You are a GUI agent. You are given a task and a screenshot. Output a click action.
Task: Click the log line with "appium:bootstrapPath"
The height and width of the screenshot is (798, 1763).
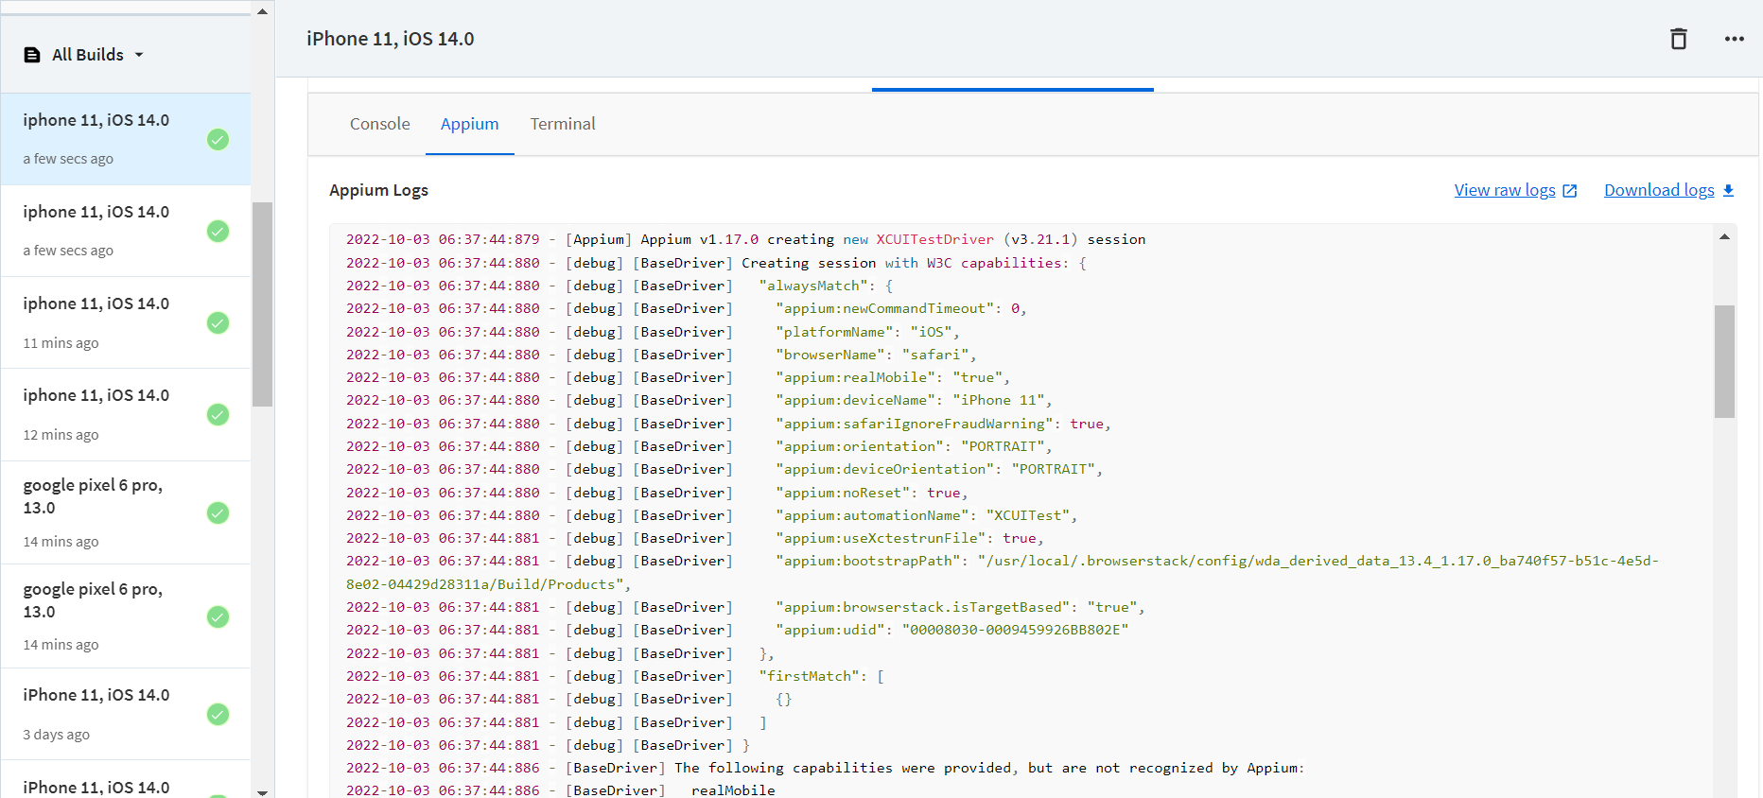coord(1003,572)
